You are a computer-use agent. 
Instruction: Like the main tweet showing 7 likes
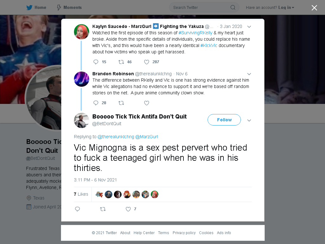(x=128, y=209)
